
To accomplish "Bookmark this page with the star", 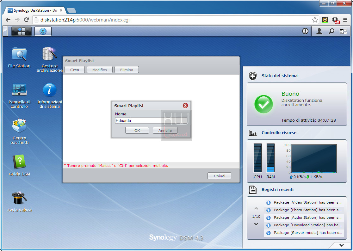I will [x=315, y=20].
